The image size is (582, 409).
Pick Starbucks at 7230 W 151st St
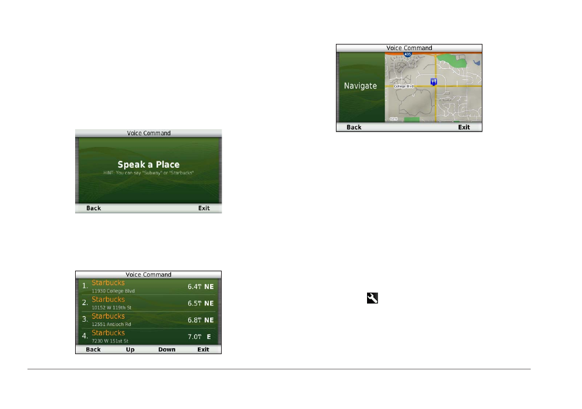coord(148,336)
